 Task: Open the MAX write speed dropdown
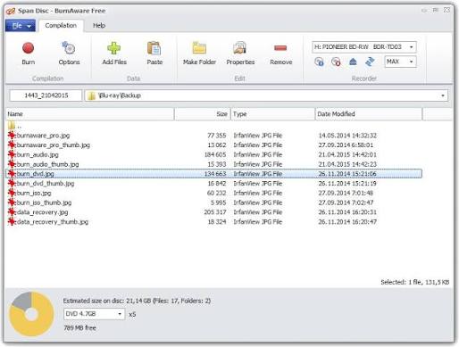(411, 62)
